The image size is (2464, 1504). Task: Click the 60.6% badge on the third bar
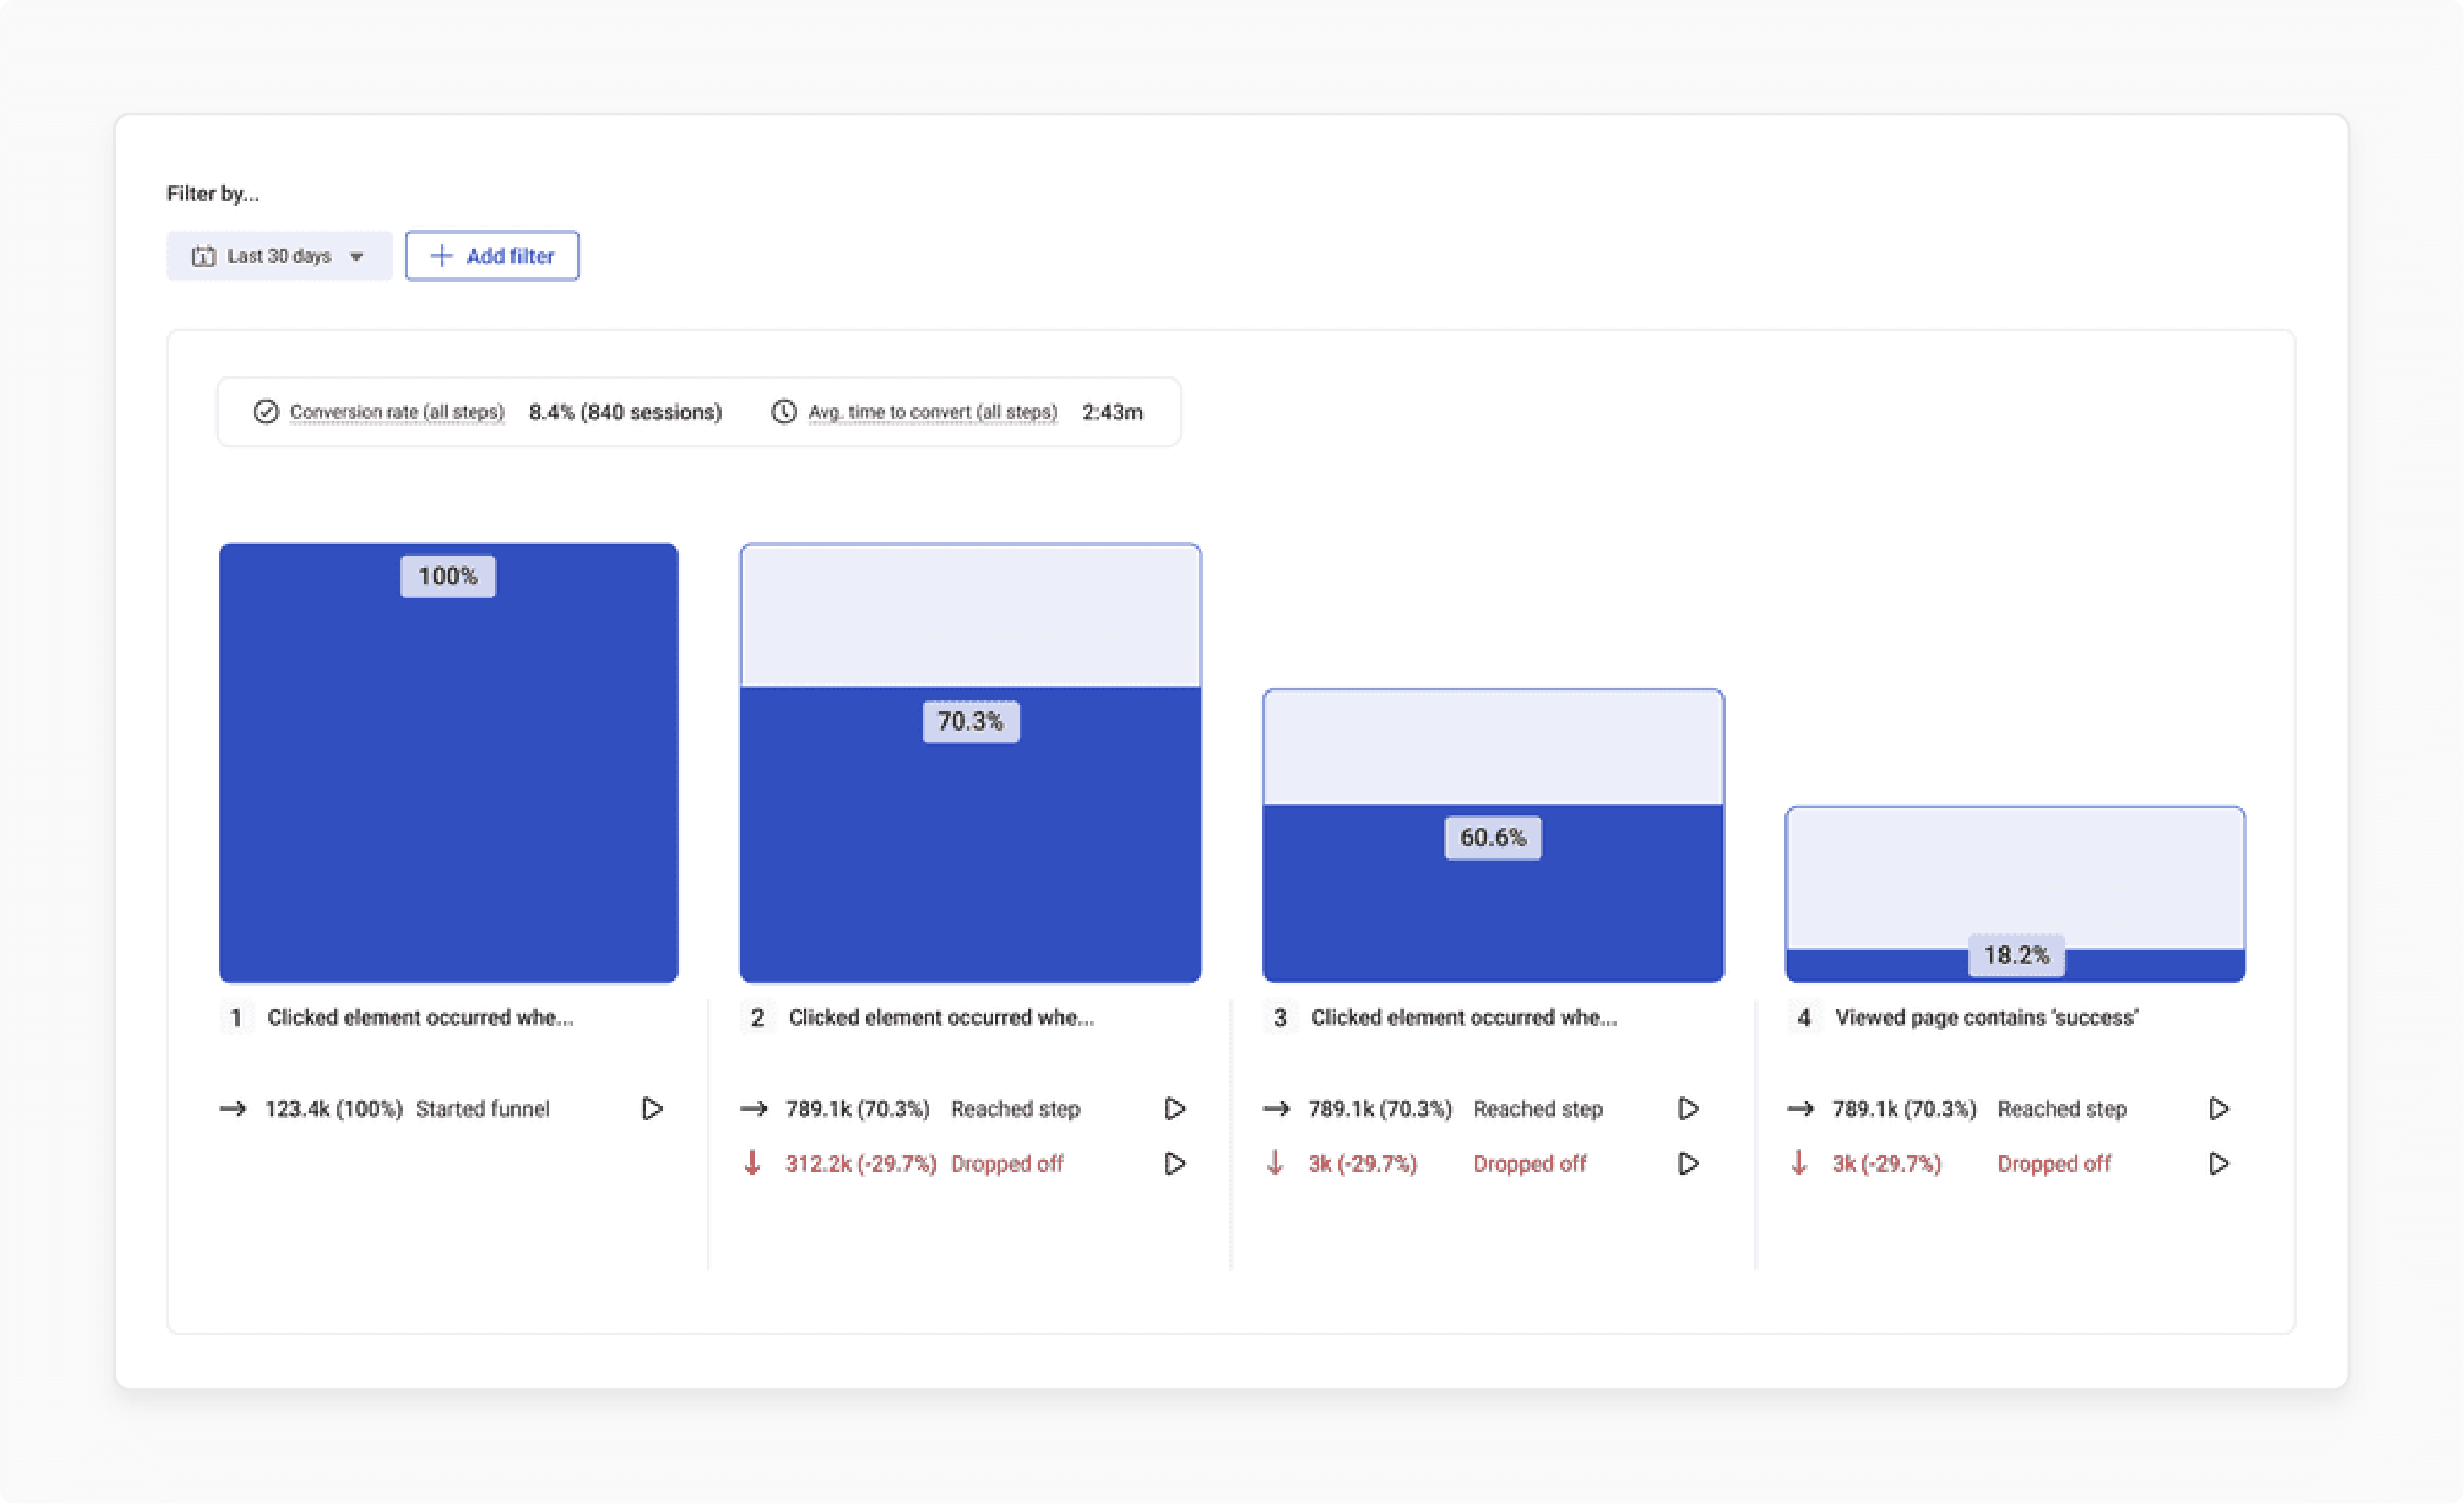[x=1493, y=837]
